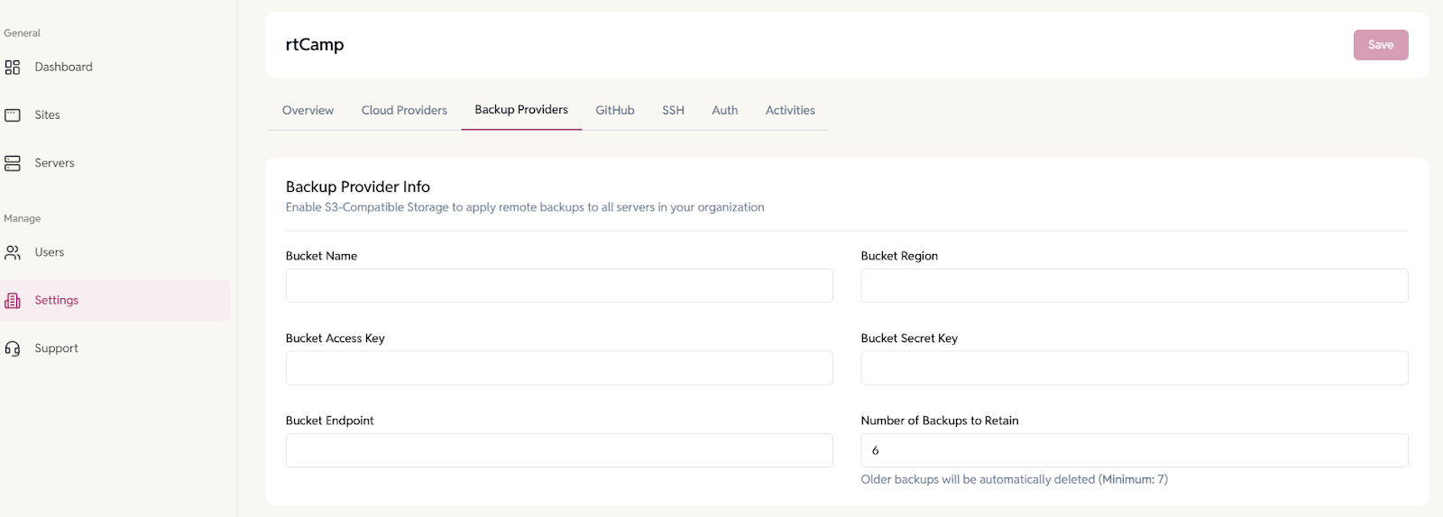Open the Overview tab
The width and height of the screenshot is (1443, 517).
308,111
